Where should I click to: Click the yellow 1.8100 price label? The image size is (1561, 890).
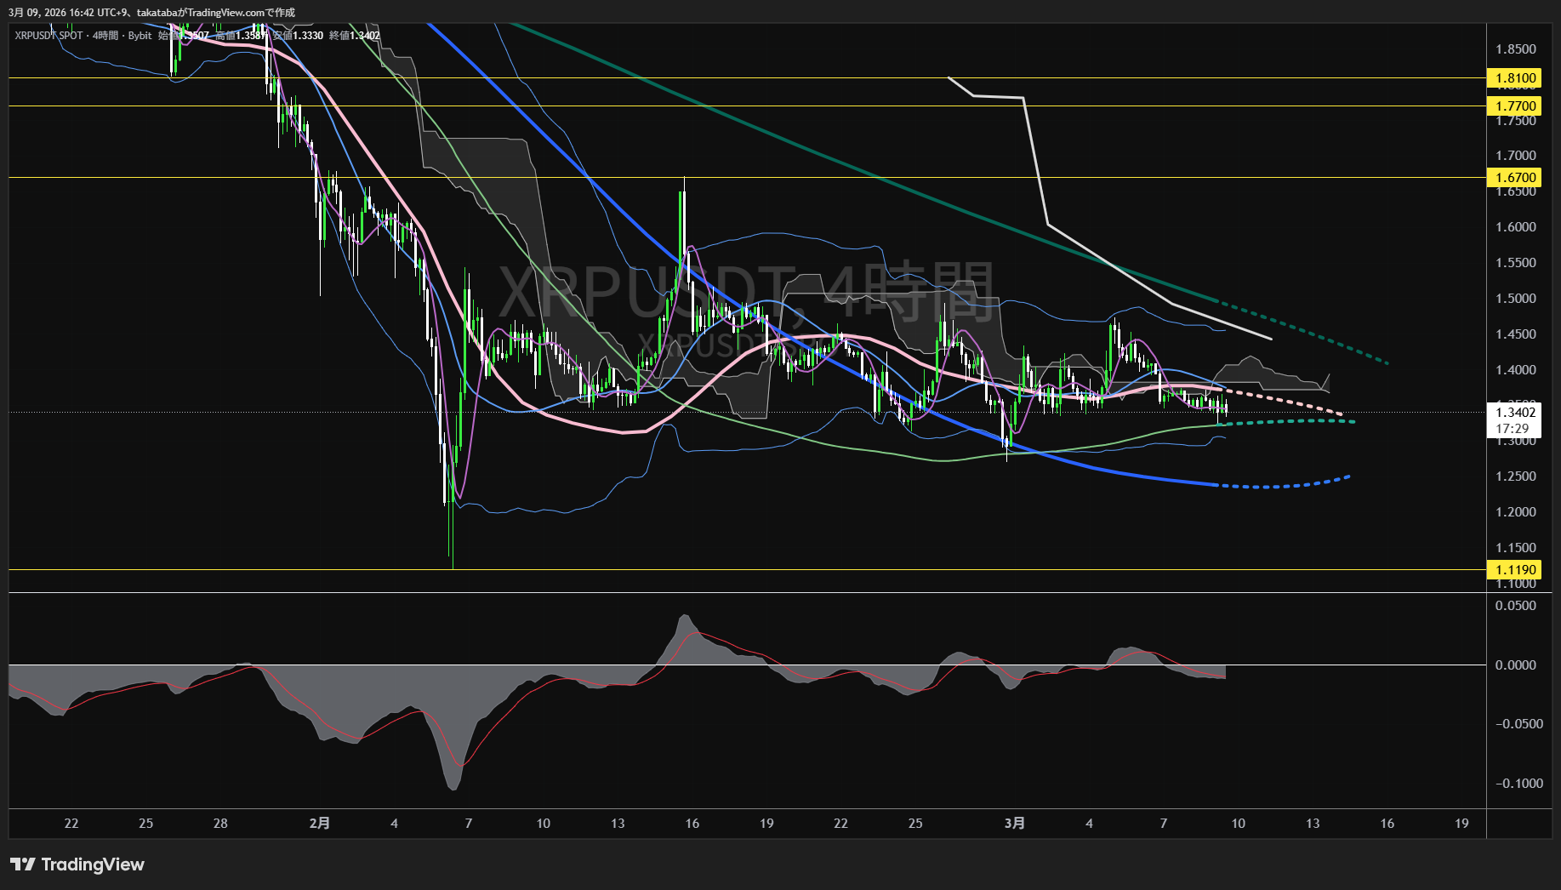(1515, 78)
